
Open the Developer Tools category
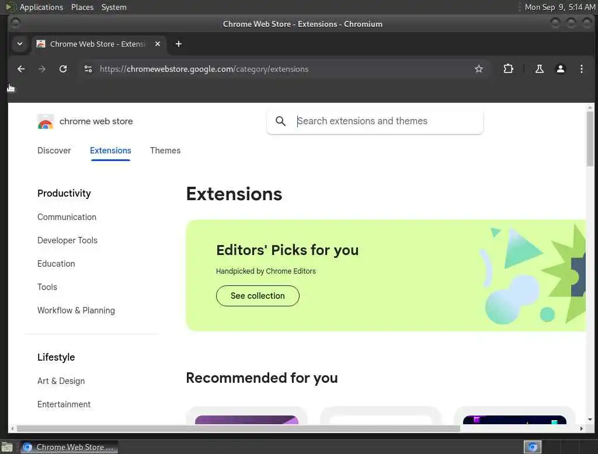pos(67,240)
